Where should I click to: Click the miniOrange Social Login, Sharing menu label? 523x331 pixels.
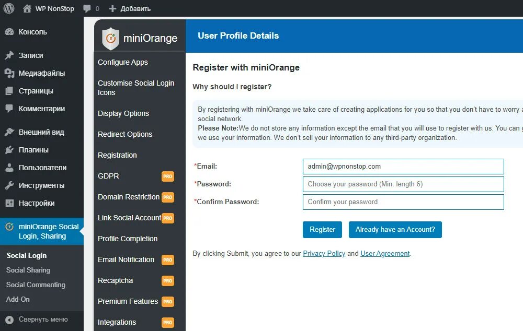[x=49, y=231]
